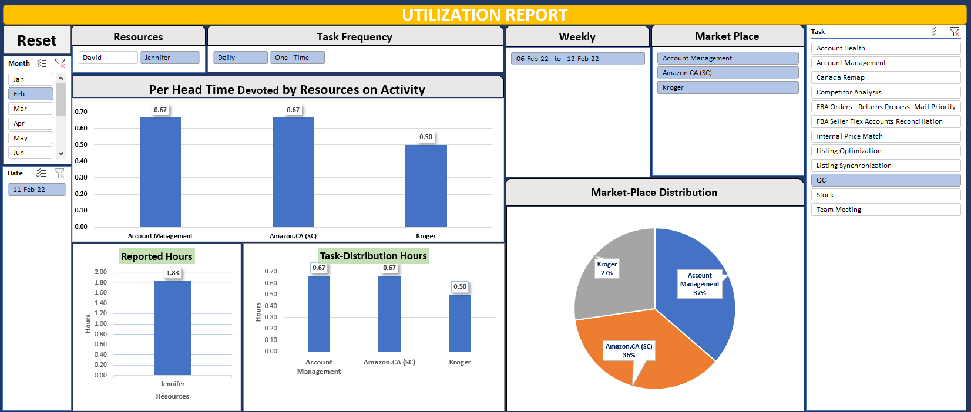Click the Reset button

click(37, 40)
